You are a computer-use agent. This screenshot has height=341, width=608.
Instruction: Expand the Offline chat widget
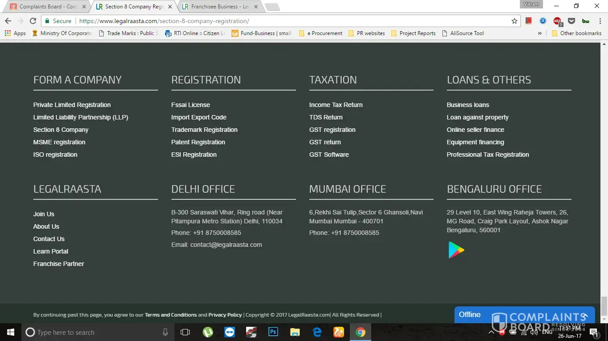[525, 315]
